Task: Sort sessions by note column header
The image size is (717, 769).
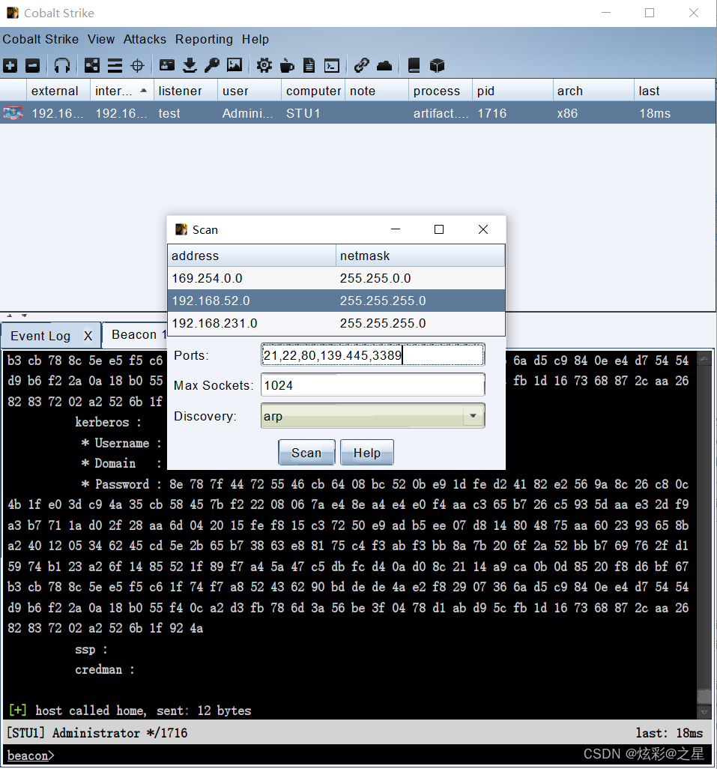Action: tap(376, 91)
